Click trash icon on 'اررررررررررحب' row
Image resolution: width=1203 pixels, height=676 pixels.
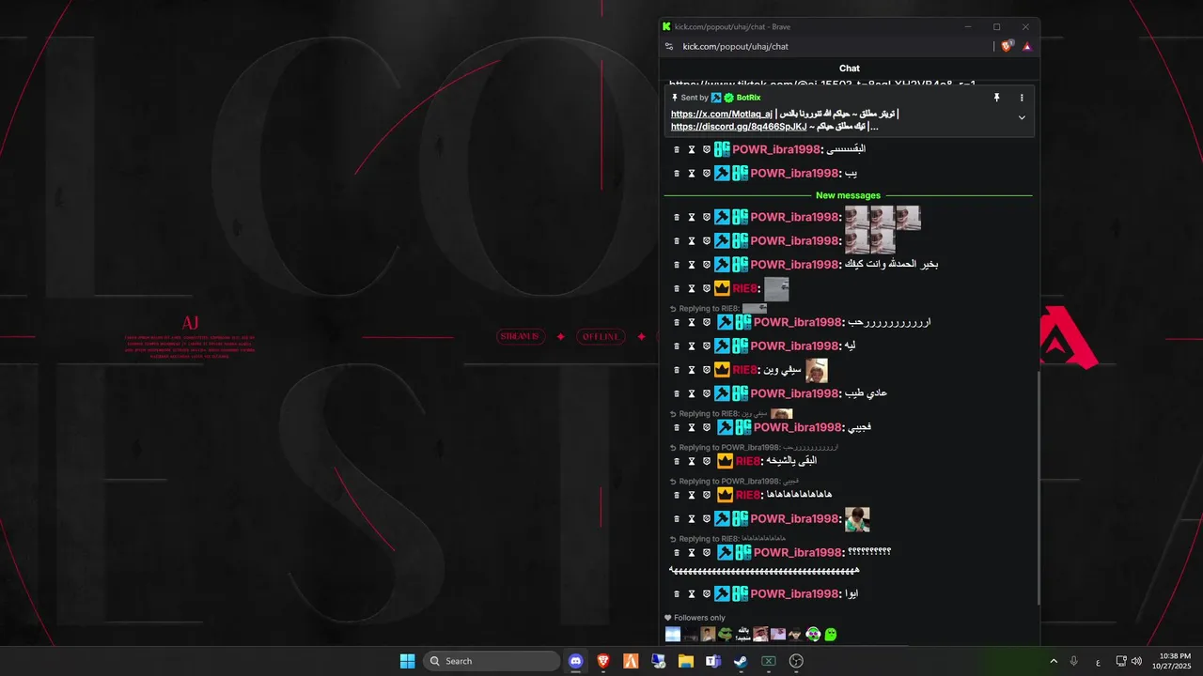pos(677,322)
